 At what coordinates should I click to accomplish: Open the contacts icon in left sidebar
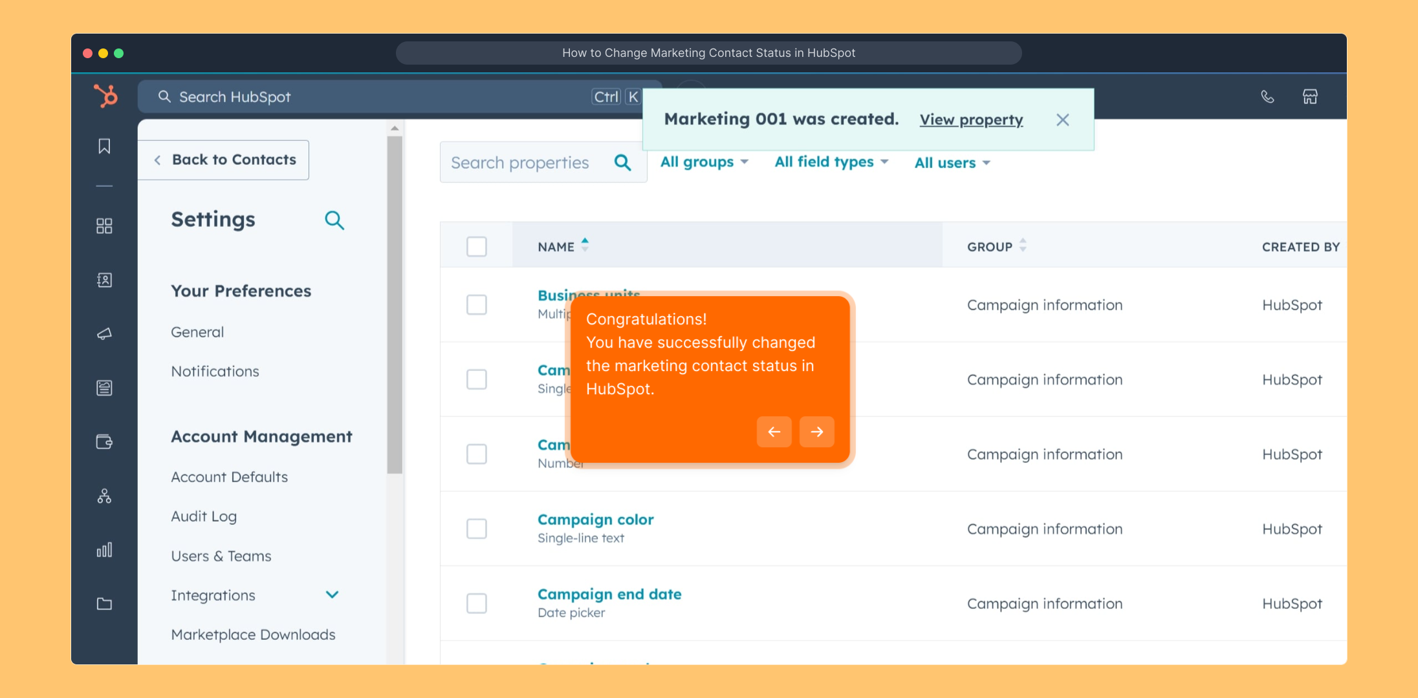pyautogui.click(x=104, y=280)
